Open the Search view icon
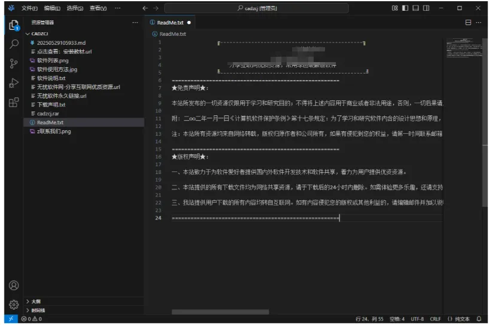Image resolution: width=495 pixels, height=325 pixels. click(14, 44)
